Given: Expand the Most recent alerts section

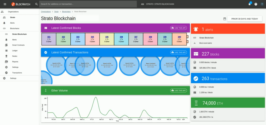Looking at the screenshot, I should click(195, 43).
